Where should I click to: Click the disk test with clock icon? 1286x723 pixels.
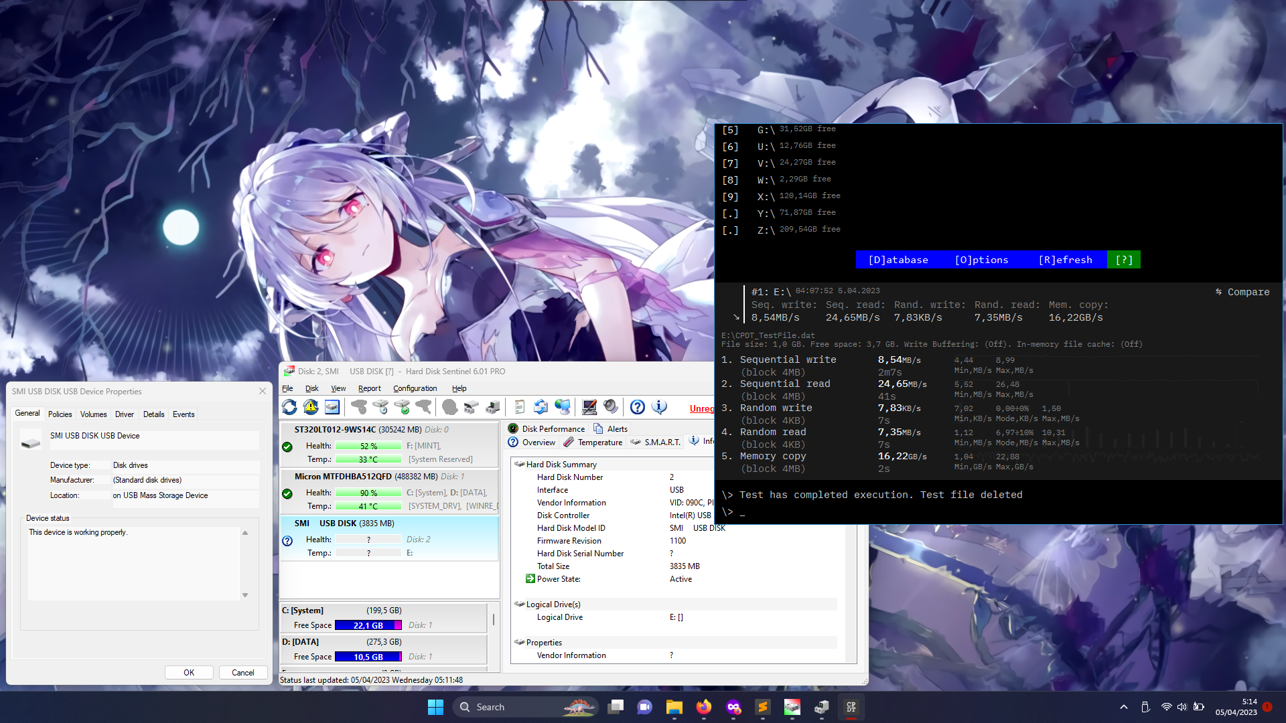(380, 407)
